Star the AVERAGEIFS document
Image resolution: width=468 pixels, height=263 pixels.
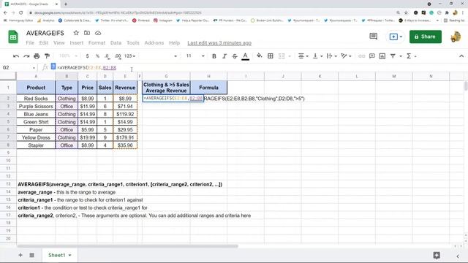point(76,33)
